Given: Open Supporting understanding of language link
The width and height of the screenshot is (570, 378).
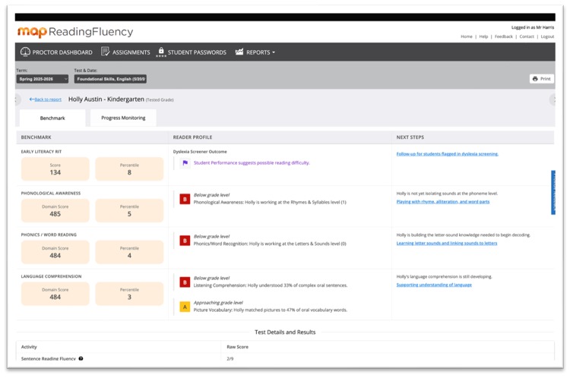Looking at the screenshot, I should (434, 285).
